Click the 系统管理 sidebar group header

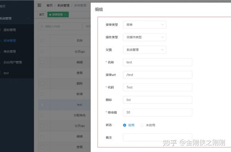pos(17,18)
